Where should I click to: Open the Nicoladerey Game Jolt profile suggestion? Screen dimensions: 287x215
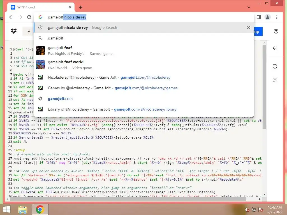144,77
